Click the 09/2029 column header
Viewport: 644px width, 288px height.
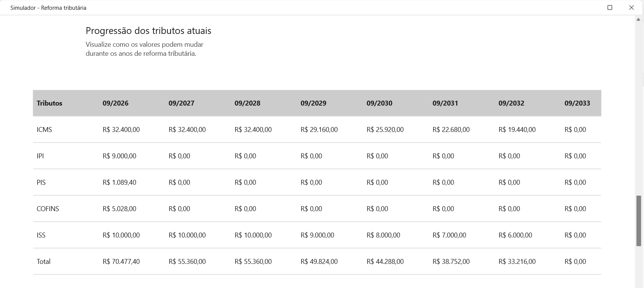pos(313,103)
